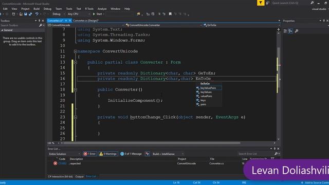
Task: Pin the Toolbox panel
Action: [39, 21]
